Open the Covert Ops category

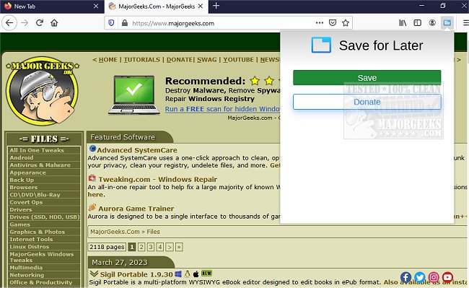pos(26,202)
